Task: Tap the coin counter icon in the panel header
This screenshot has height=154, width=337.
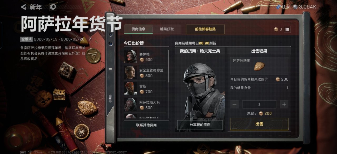Action: pos(276,29)
